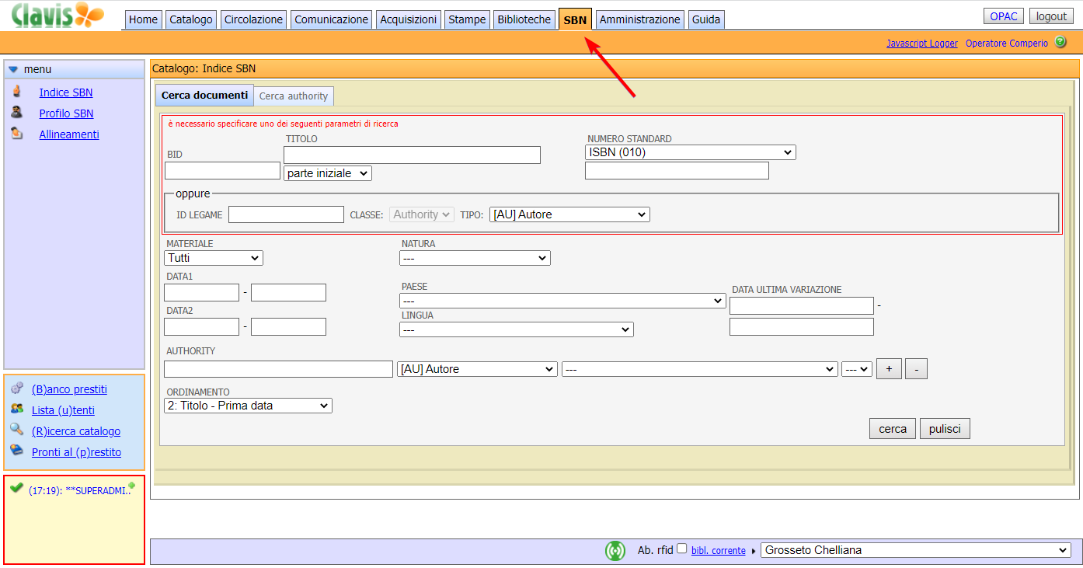Screen dimensions: 1083x568
Task: Click the Allineamenti icon in menu
Action: tap(16, 134)
